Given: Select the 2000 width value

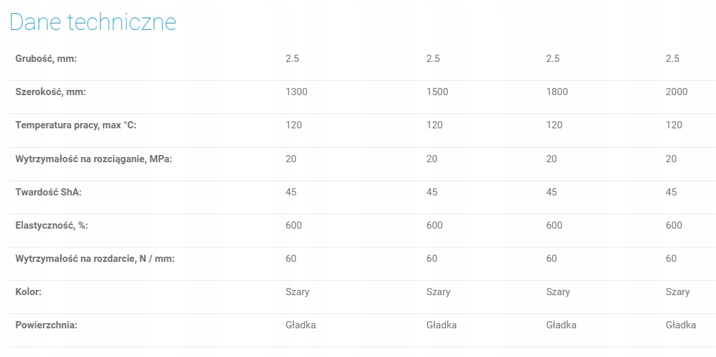Looking at the screenshot, I should pyautogui.click(x=677, y=92).
